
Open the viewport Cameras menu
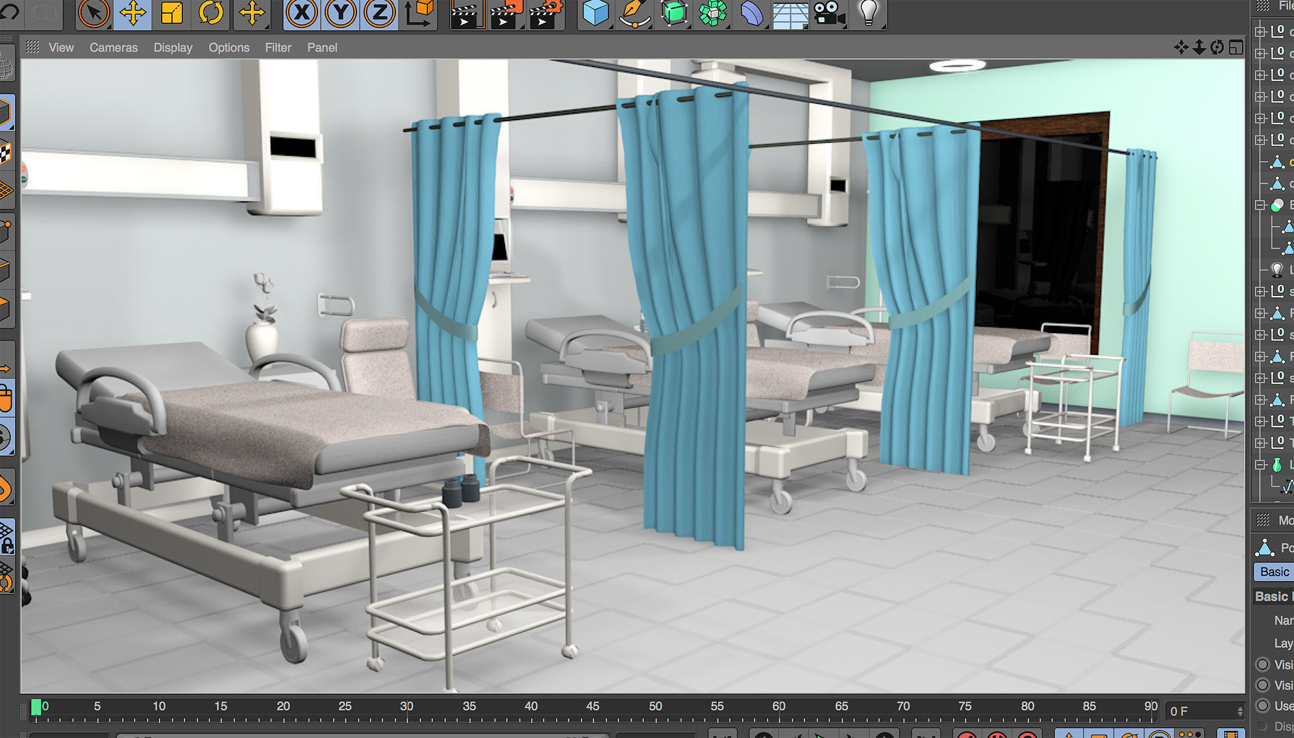[x=114, y=47]
